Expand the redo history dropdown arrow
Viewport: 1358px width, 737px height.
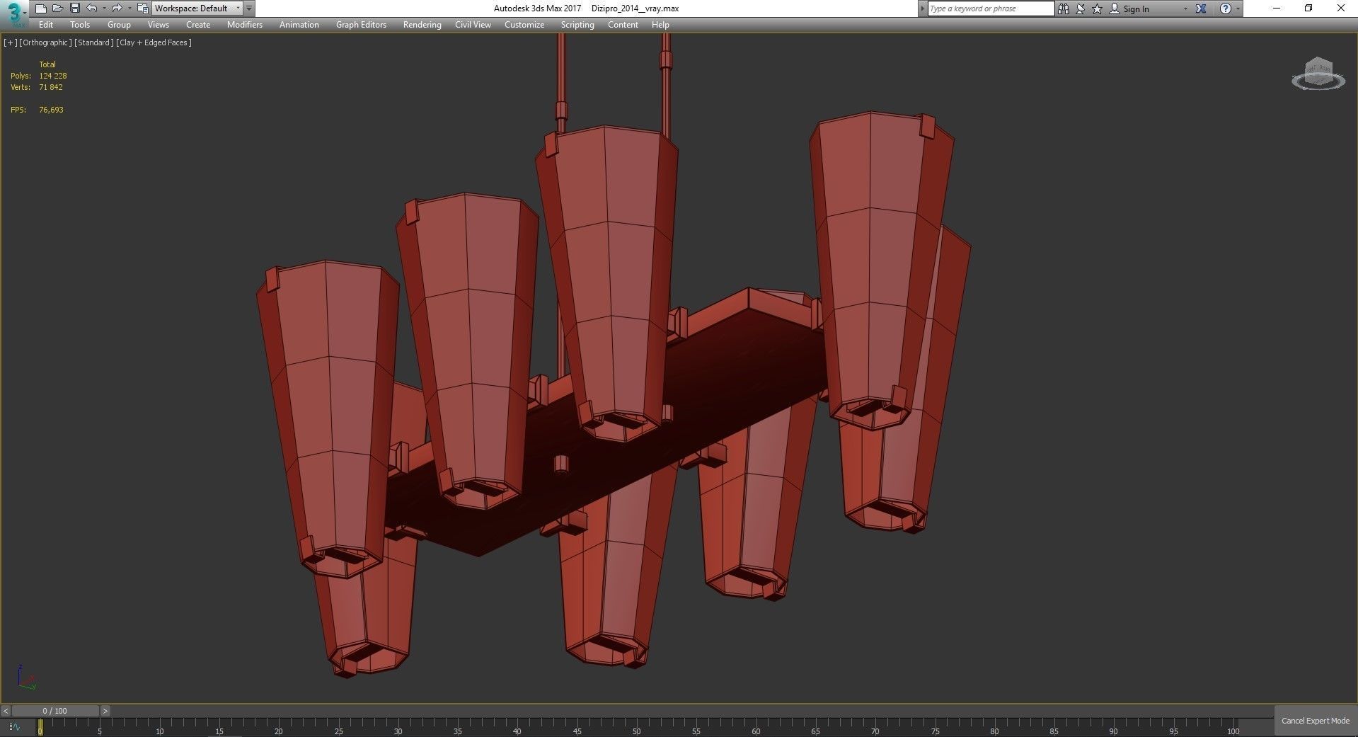[130, 8]
